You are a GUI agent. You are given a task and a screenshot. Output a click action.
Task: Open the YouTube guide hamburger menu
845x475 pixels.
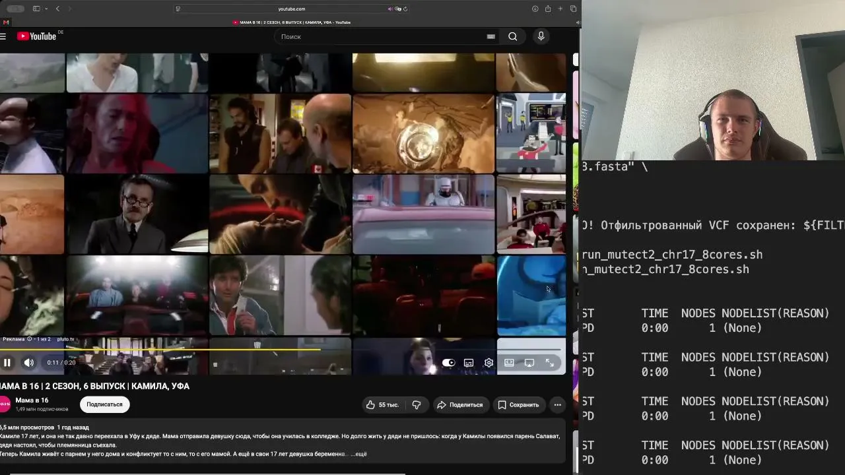click(3, 36)
